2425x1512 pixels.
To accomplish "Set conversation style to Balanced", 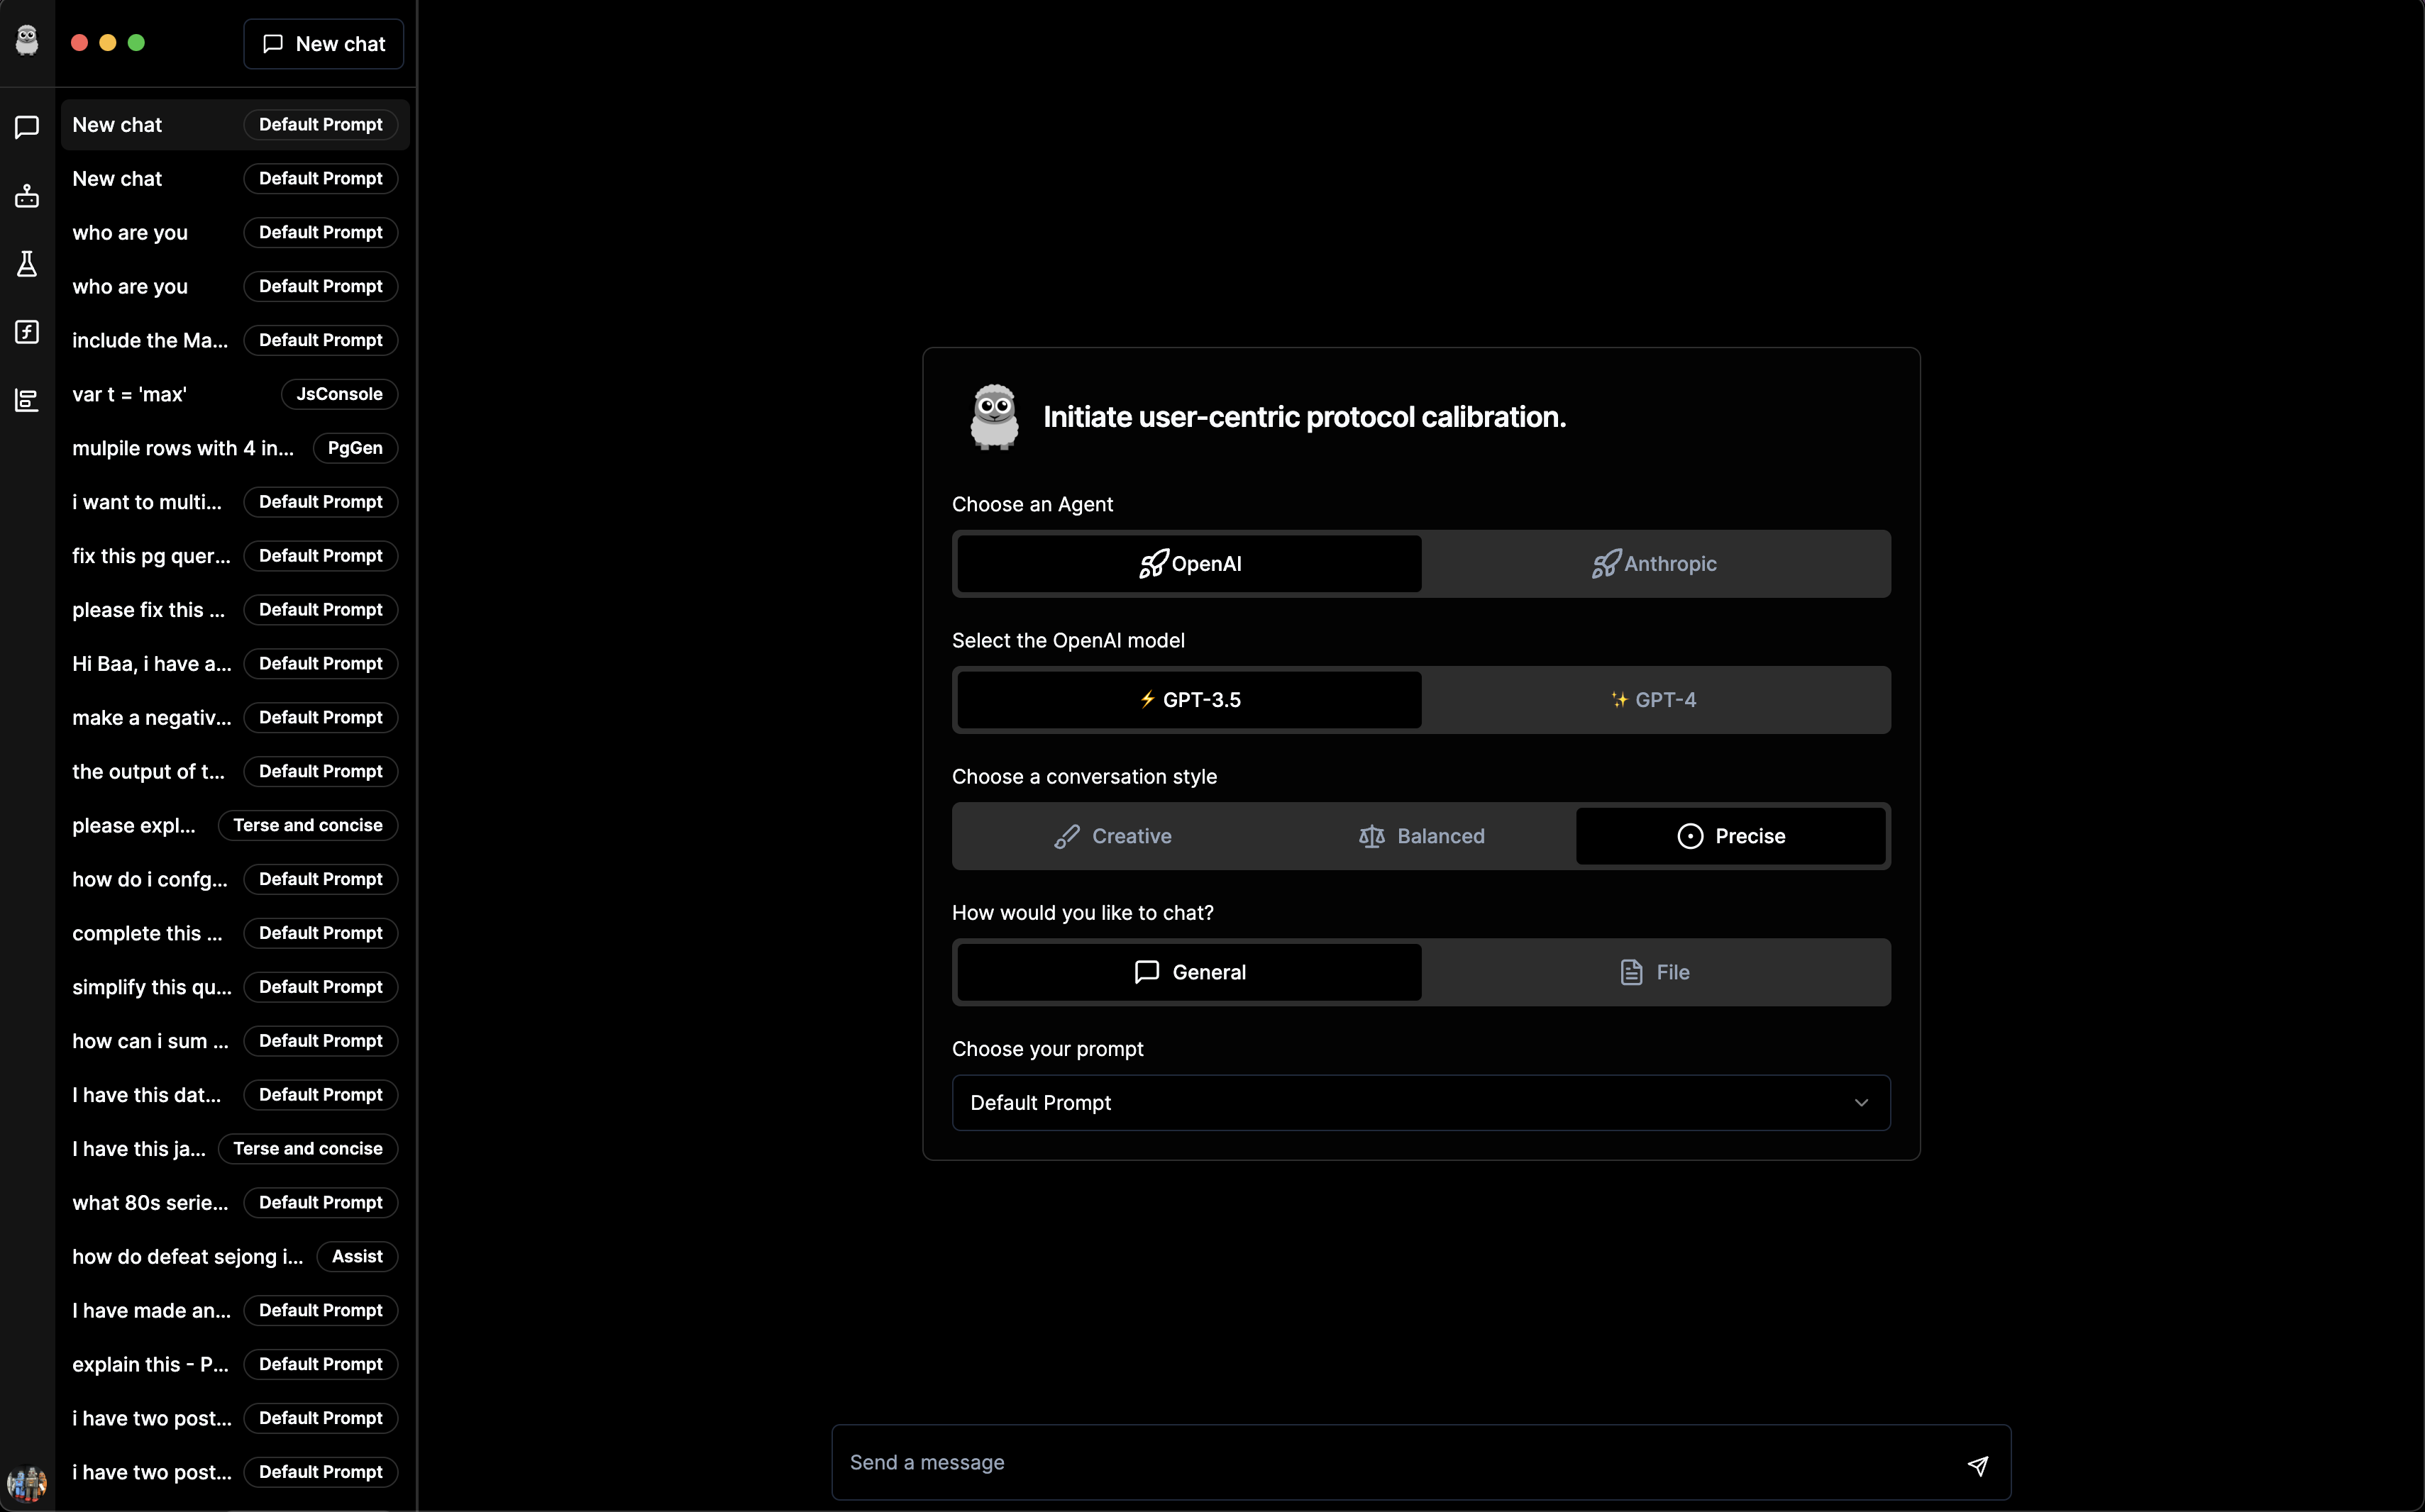I will (1420, 836).
